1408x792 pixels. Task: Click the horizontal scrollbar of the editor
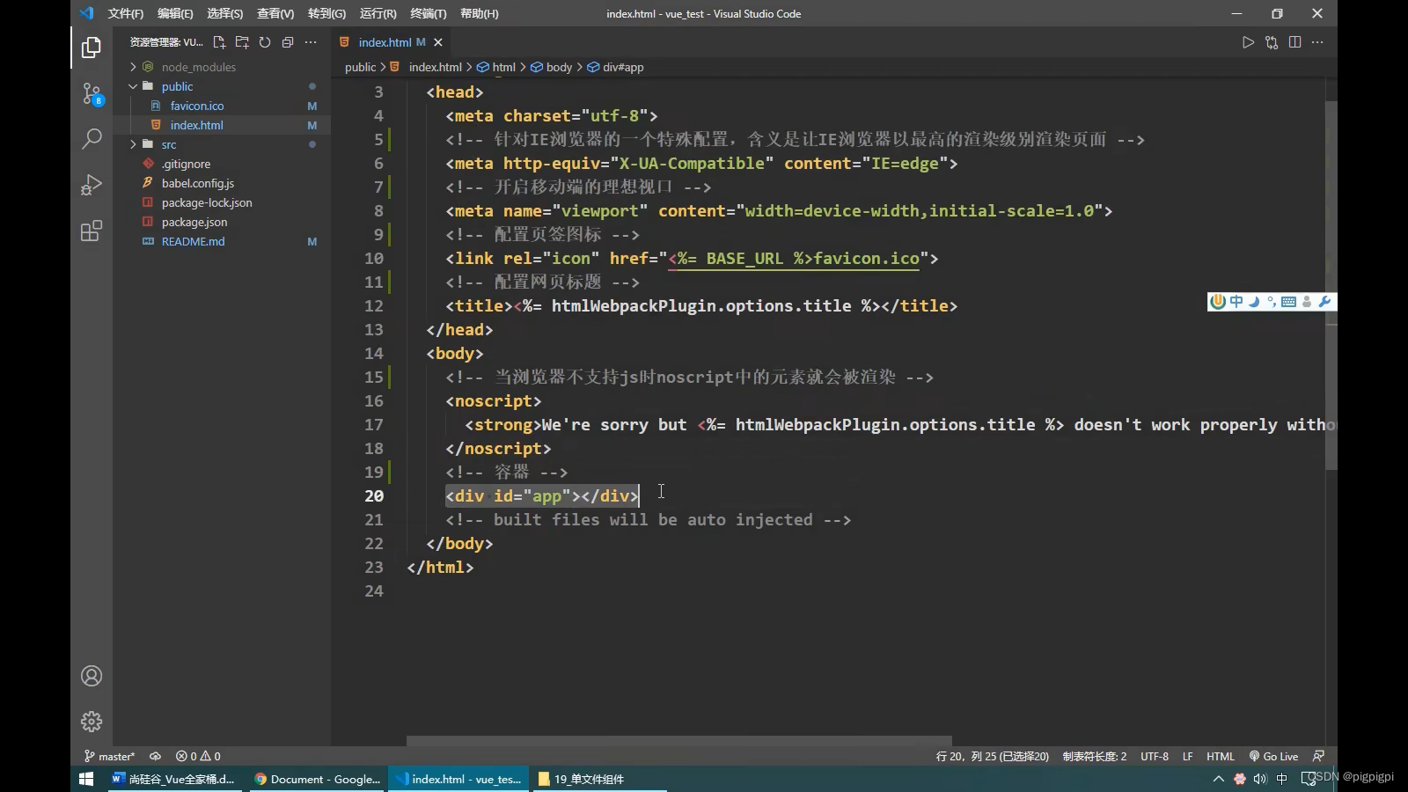pos(679,741)
